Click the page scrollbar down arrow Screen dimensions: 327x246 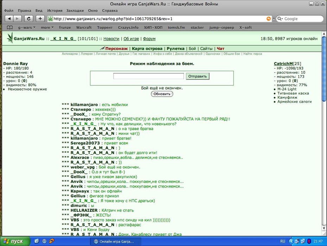pos(324,228)
